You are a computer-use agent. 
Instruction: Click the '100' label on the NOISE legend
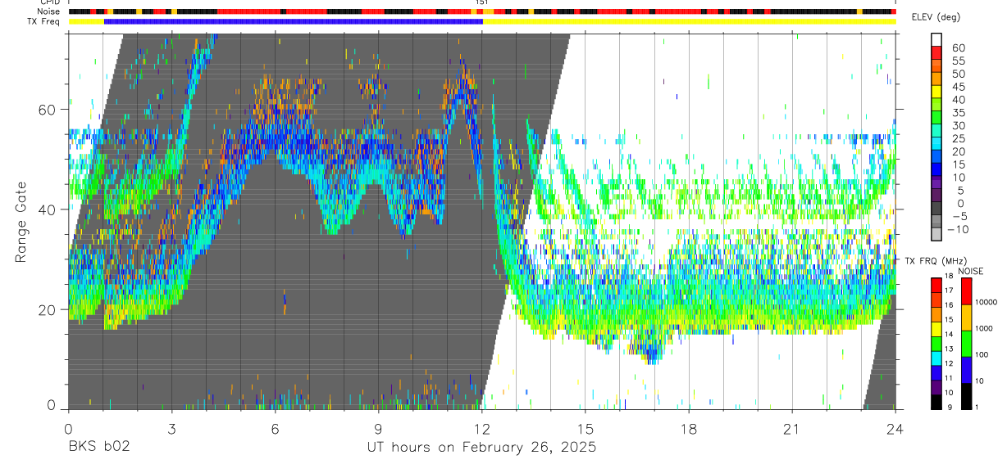982,356
